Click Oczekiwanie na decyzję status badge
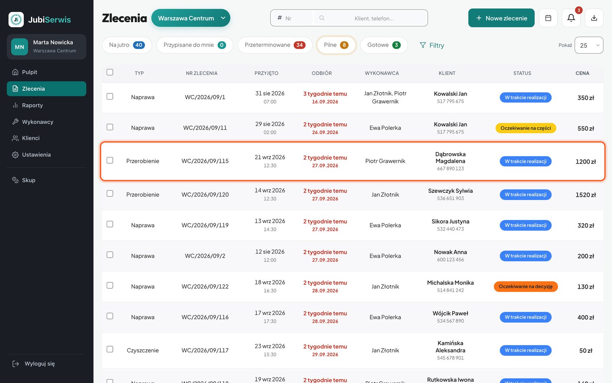The height and width of the screenshot is (383, 612). 526,286
